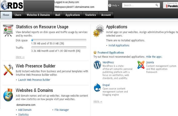Click 'Logged in as jhony.com' text
This screenshot has width=178, height=116.
point(67,2)
